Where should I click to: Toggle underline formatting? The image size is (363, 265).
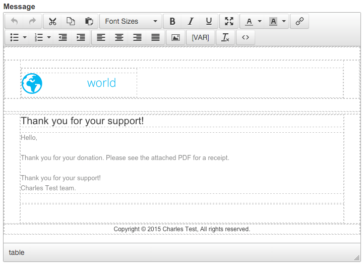click(x=209, y=21)
